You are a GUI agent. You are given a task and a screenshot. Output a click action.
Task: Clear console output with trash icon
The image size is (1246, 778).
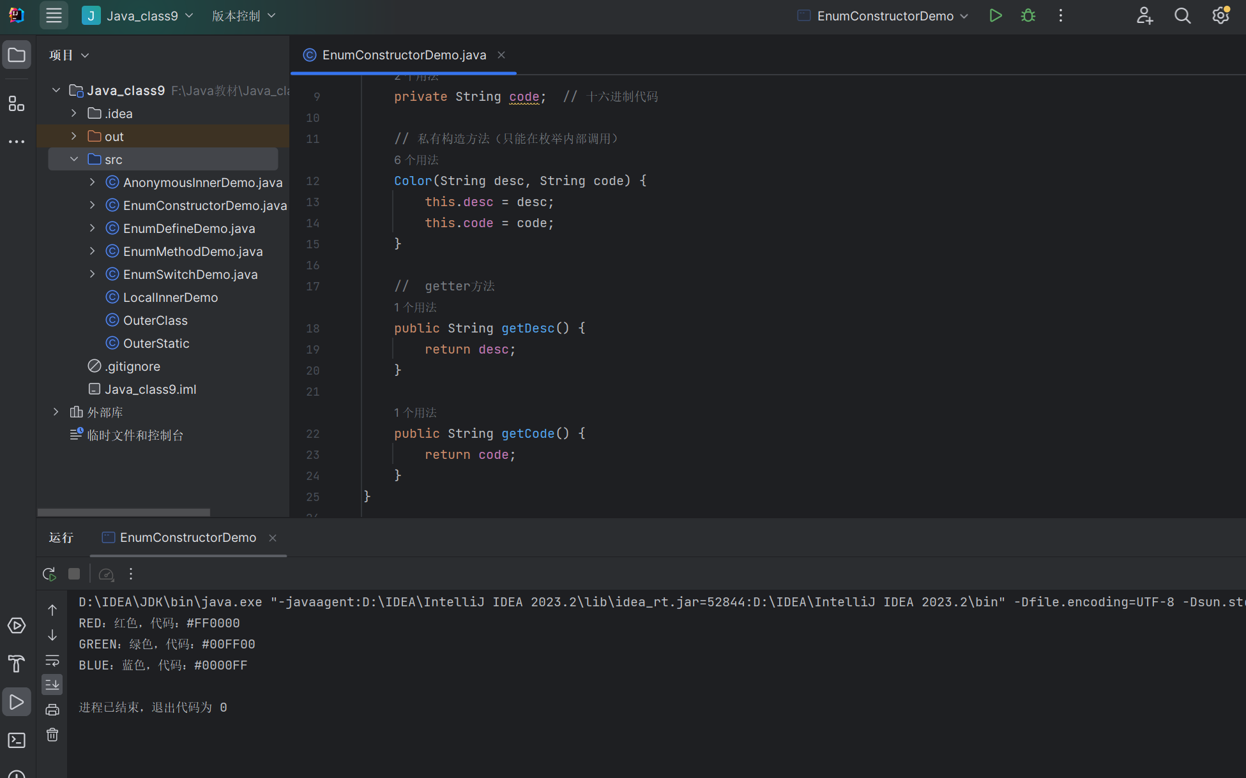point(52,735)
